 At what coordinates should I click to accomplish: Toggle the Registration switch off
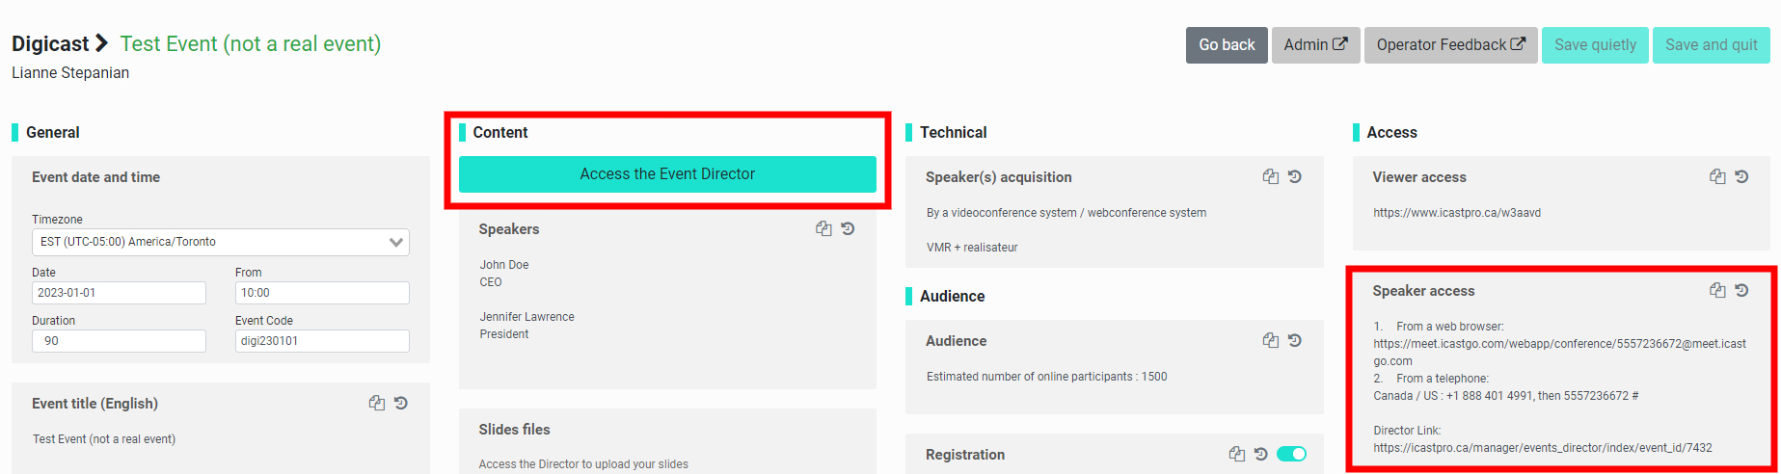[x=1291, y=455]
